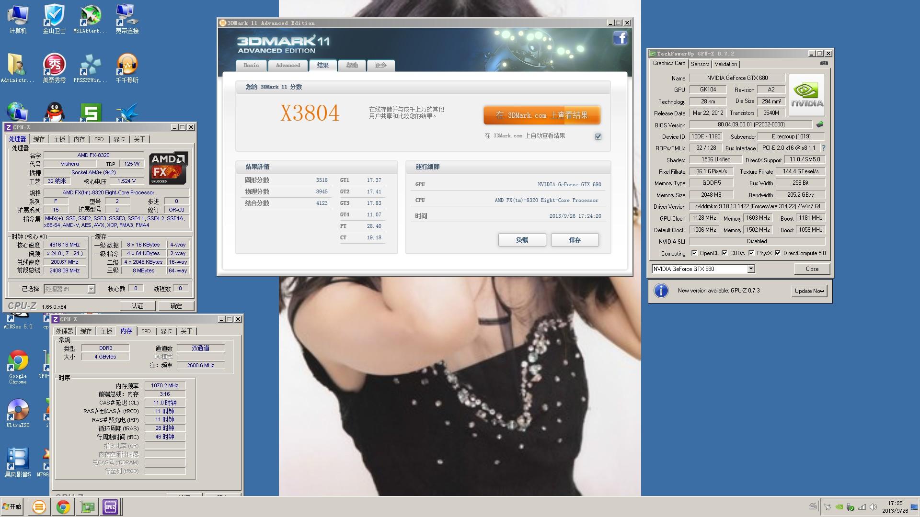
Task: Open SPD tab in memory CPU-Z window
Action: [146, 331]
